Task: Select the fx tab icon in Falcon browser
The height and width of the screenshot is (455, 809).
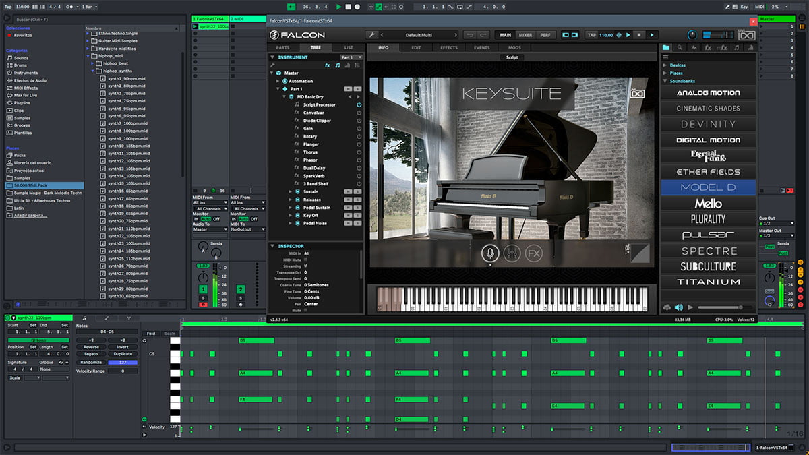Action: coord(708,48)
